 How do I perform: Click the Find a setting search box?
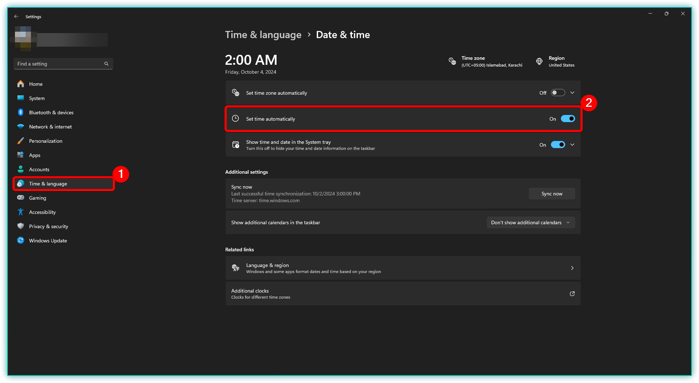(59, 64)
